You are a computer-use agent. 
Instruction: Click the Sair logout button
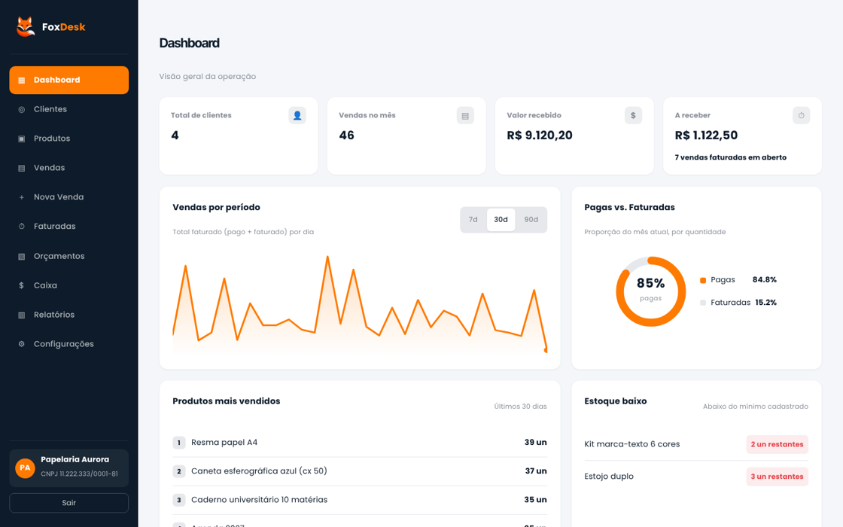point(68,503)
